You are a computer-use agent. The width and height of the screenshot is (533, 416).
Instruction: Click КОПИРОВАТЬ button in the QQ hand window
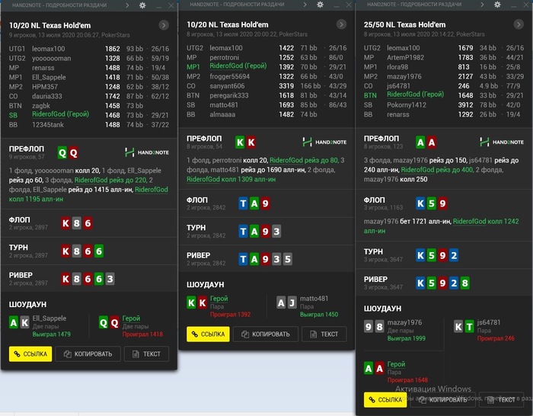[88, 354]
